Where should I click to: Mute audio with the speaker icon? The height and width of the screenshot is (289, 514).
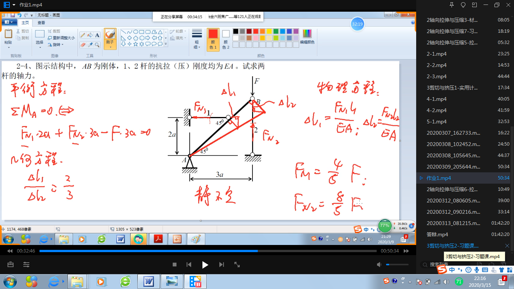coord(379,265)
